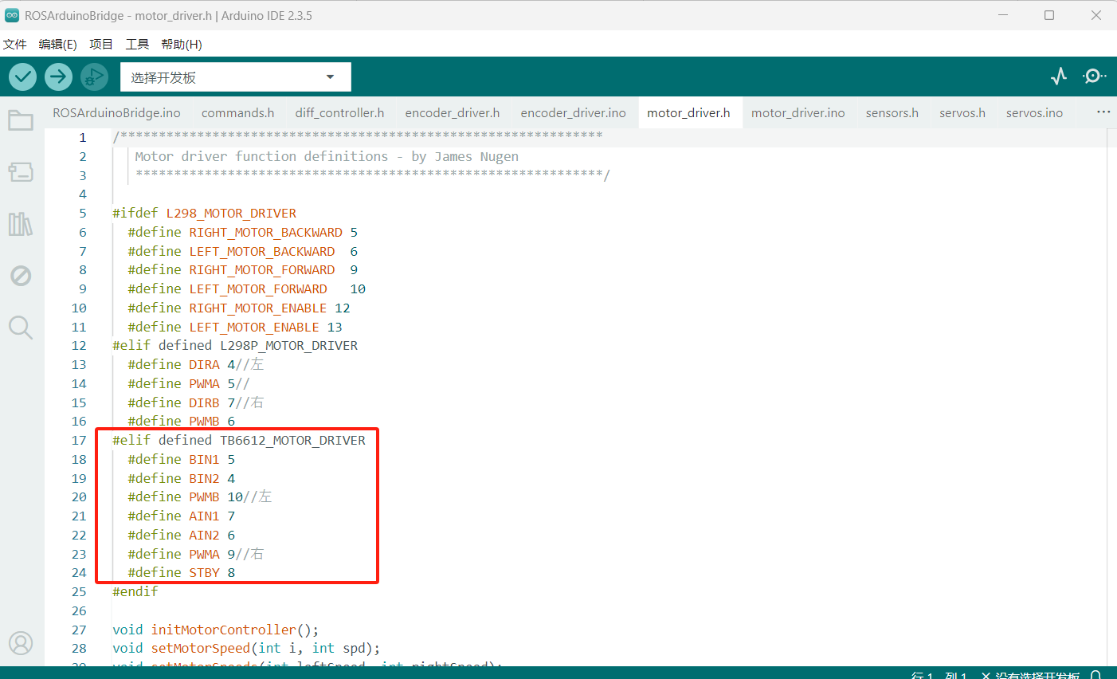Click the Verify sketch checkmark button
Image resolution: width=1117 pixels, height=679 pixels.
click(x=23, y=77)
